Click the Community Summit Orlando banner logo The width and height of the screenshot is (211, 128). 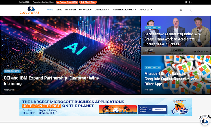pyautogui.click(x=180, y=107)
